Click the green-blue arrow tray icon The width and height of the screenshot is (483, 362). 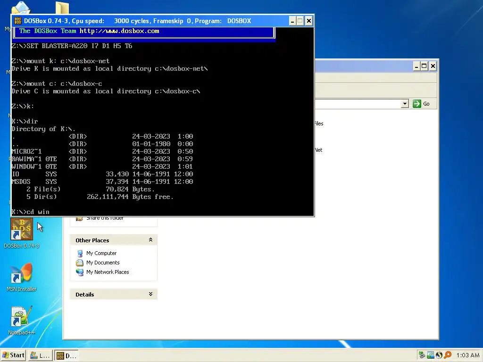tap(431, 355)
